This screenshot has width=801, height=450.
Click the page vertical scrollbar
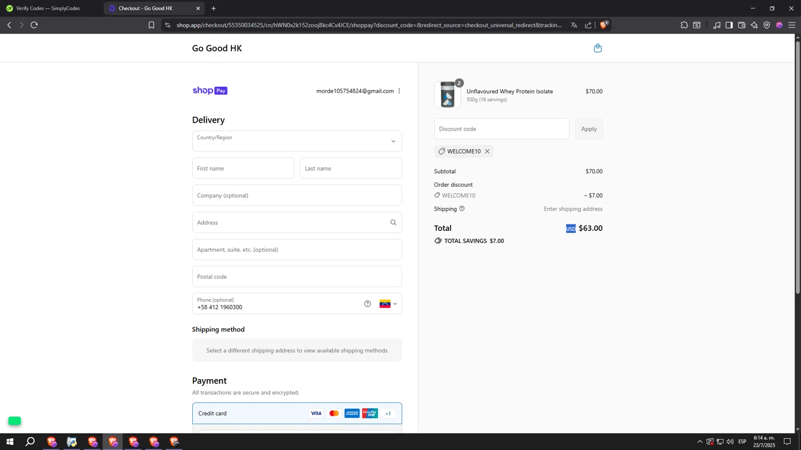[798, 166]
